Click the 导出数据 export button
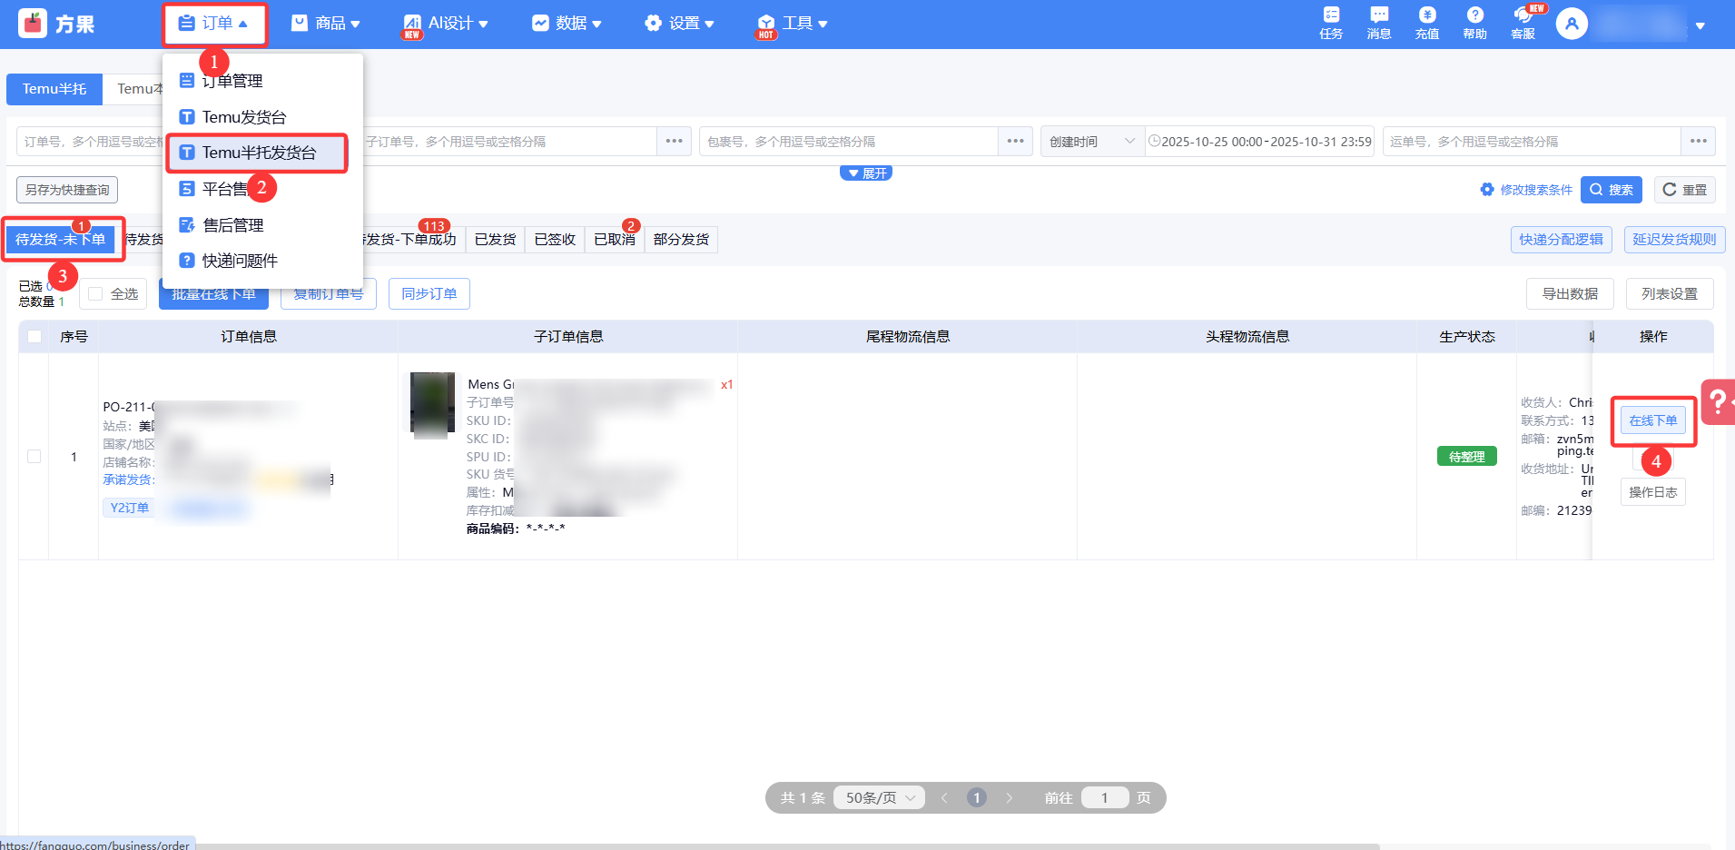1735x850 pixels. pyautogui.click(x=1569, y=294)
